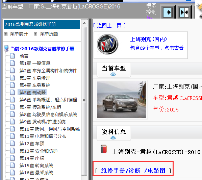Click the page icon beside 第9章 发动机/推进系统

click(12, 122)
